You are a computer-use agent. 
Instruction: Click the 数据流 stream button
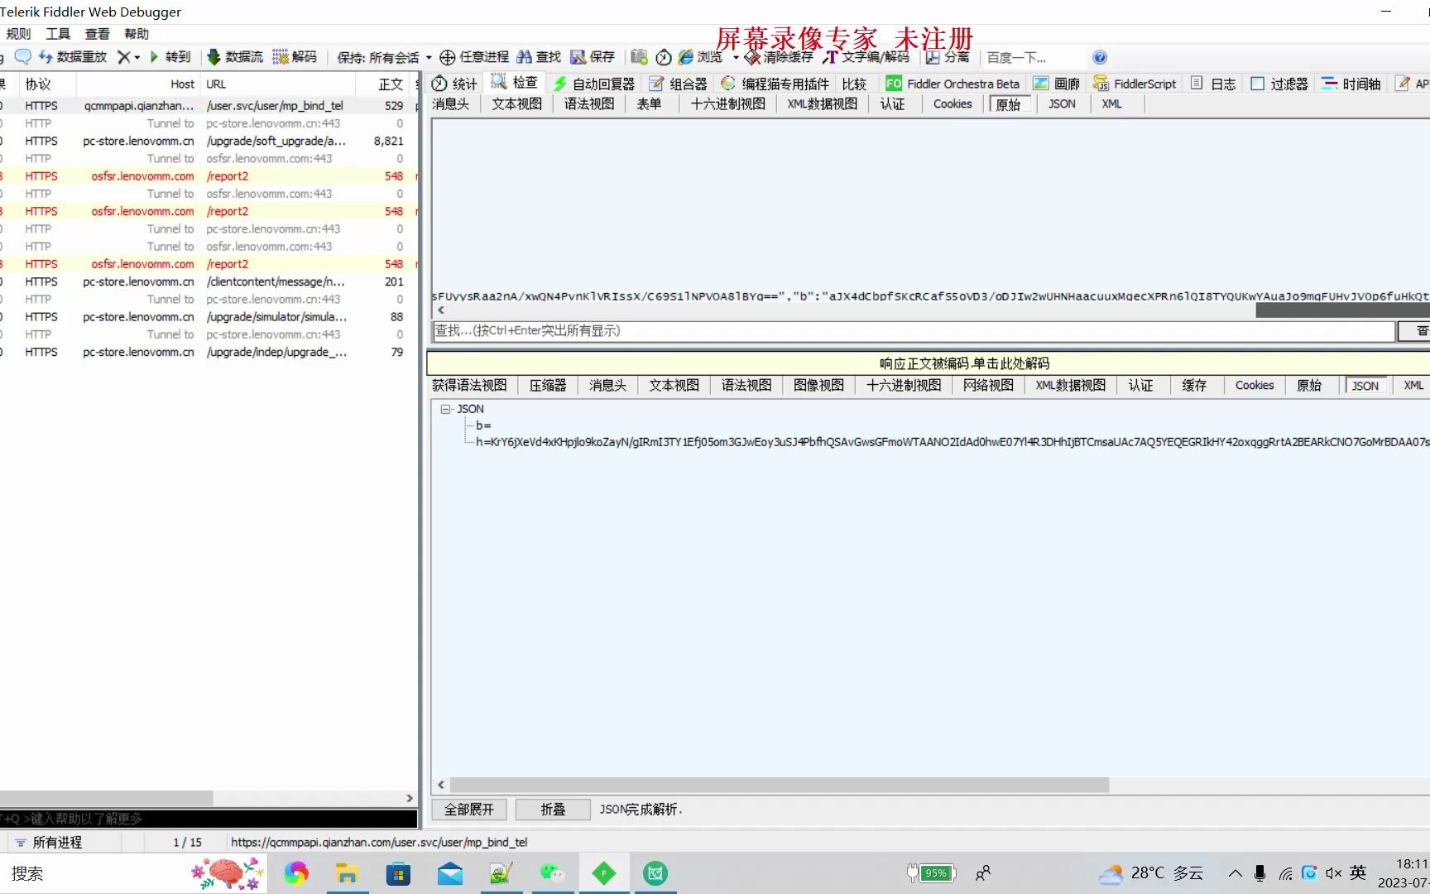235,56
